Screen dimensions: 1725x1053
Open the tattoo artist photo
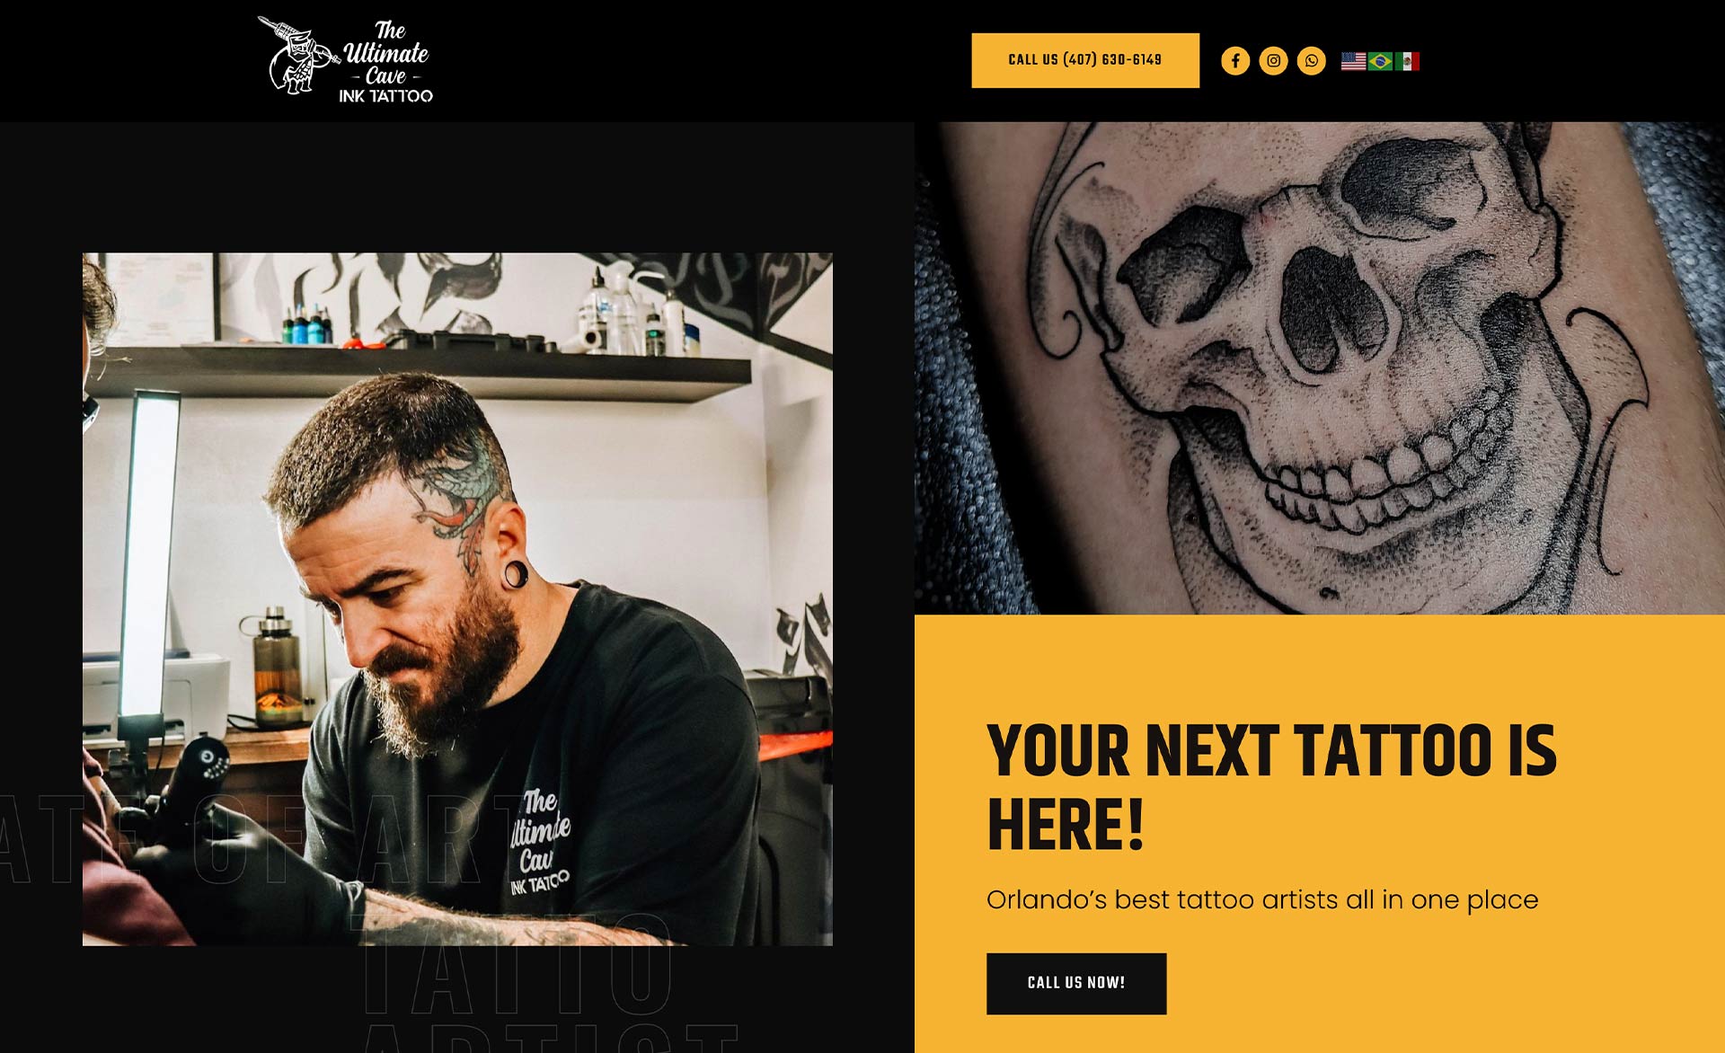point(457,599)
